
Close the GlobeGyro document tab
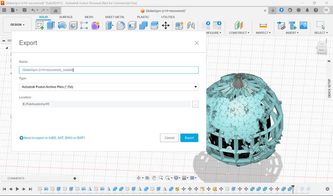[265, 11]
